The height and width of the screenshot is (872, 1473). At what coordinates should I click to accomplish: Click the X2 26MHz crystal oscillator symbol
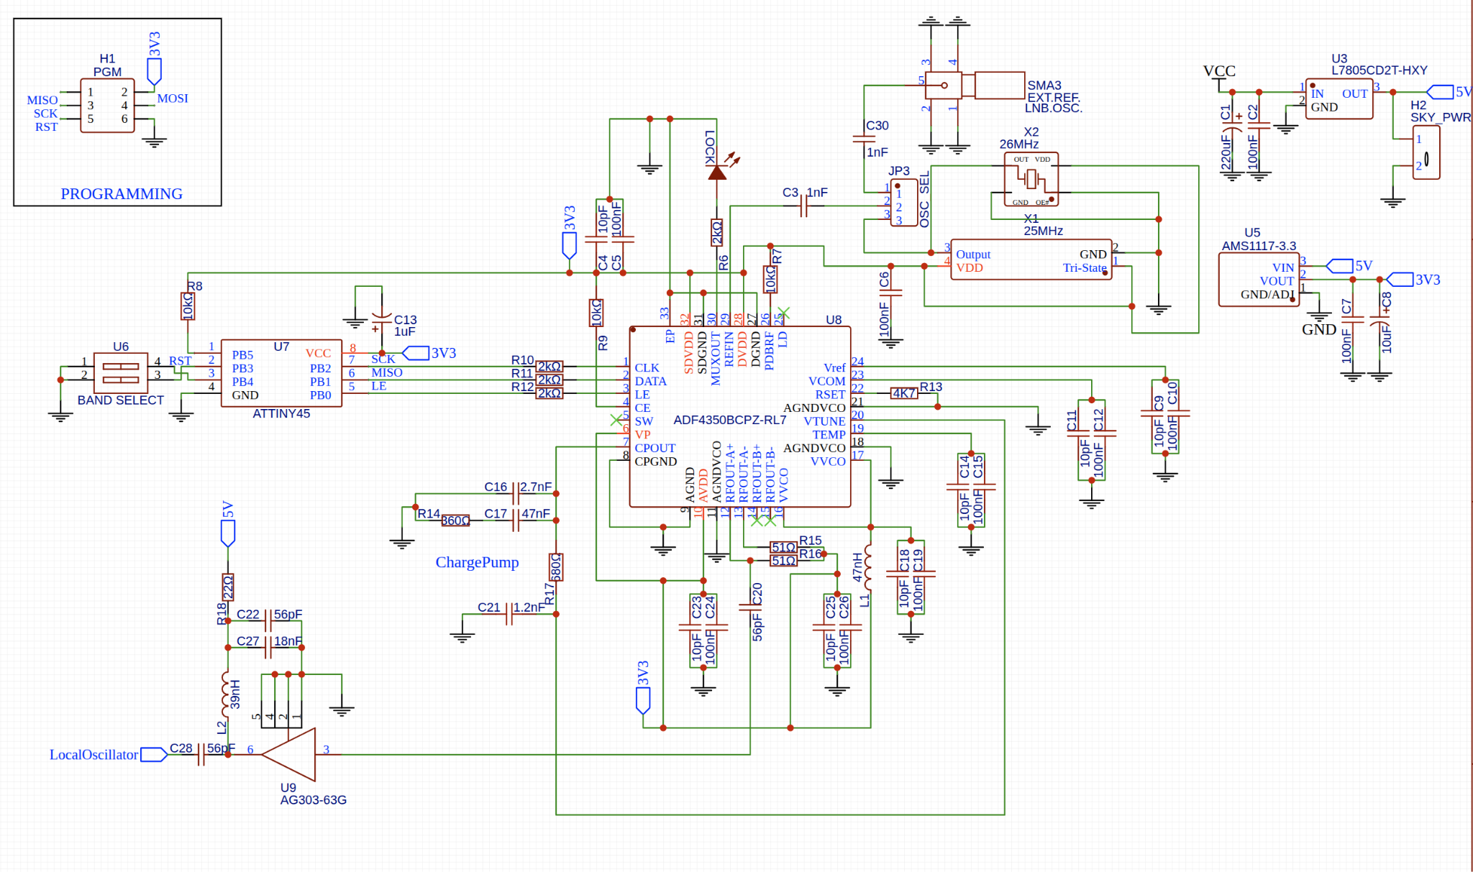pyautogui.click(x=1031, y=179)
